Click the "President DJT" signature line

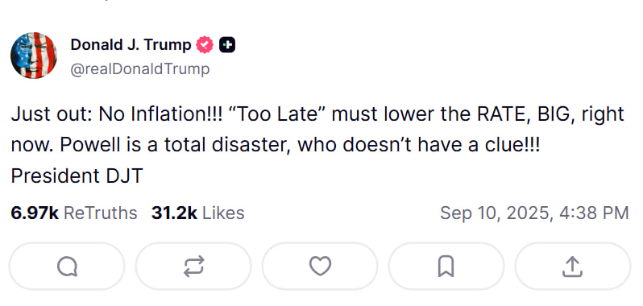77,176
